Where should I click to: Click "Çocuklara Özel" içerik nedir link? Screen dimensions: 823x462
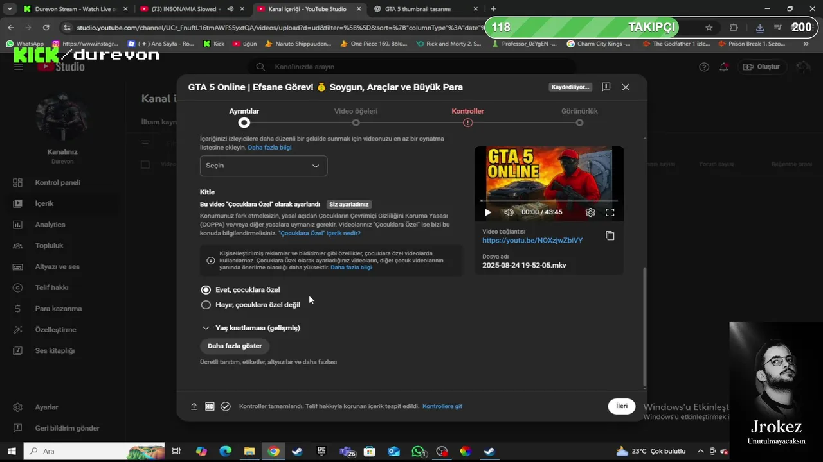320,234
